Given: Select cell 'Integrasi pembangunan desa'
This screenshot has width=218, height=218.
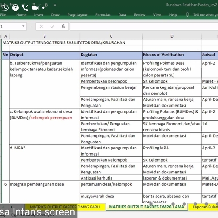Looking at the screenshot, I should [44, 192].
